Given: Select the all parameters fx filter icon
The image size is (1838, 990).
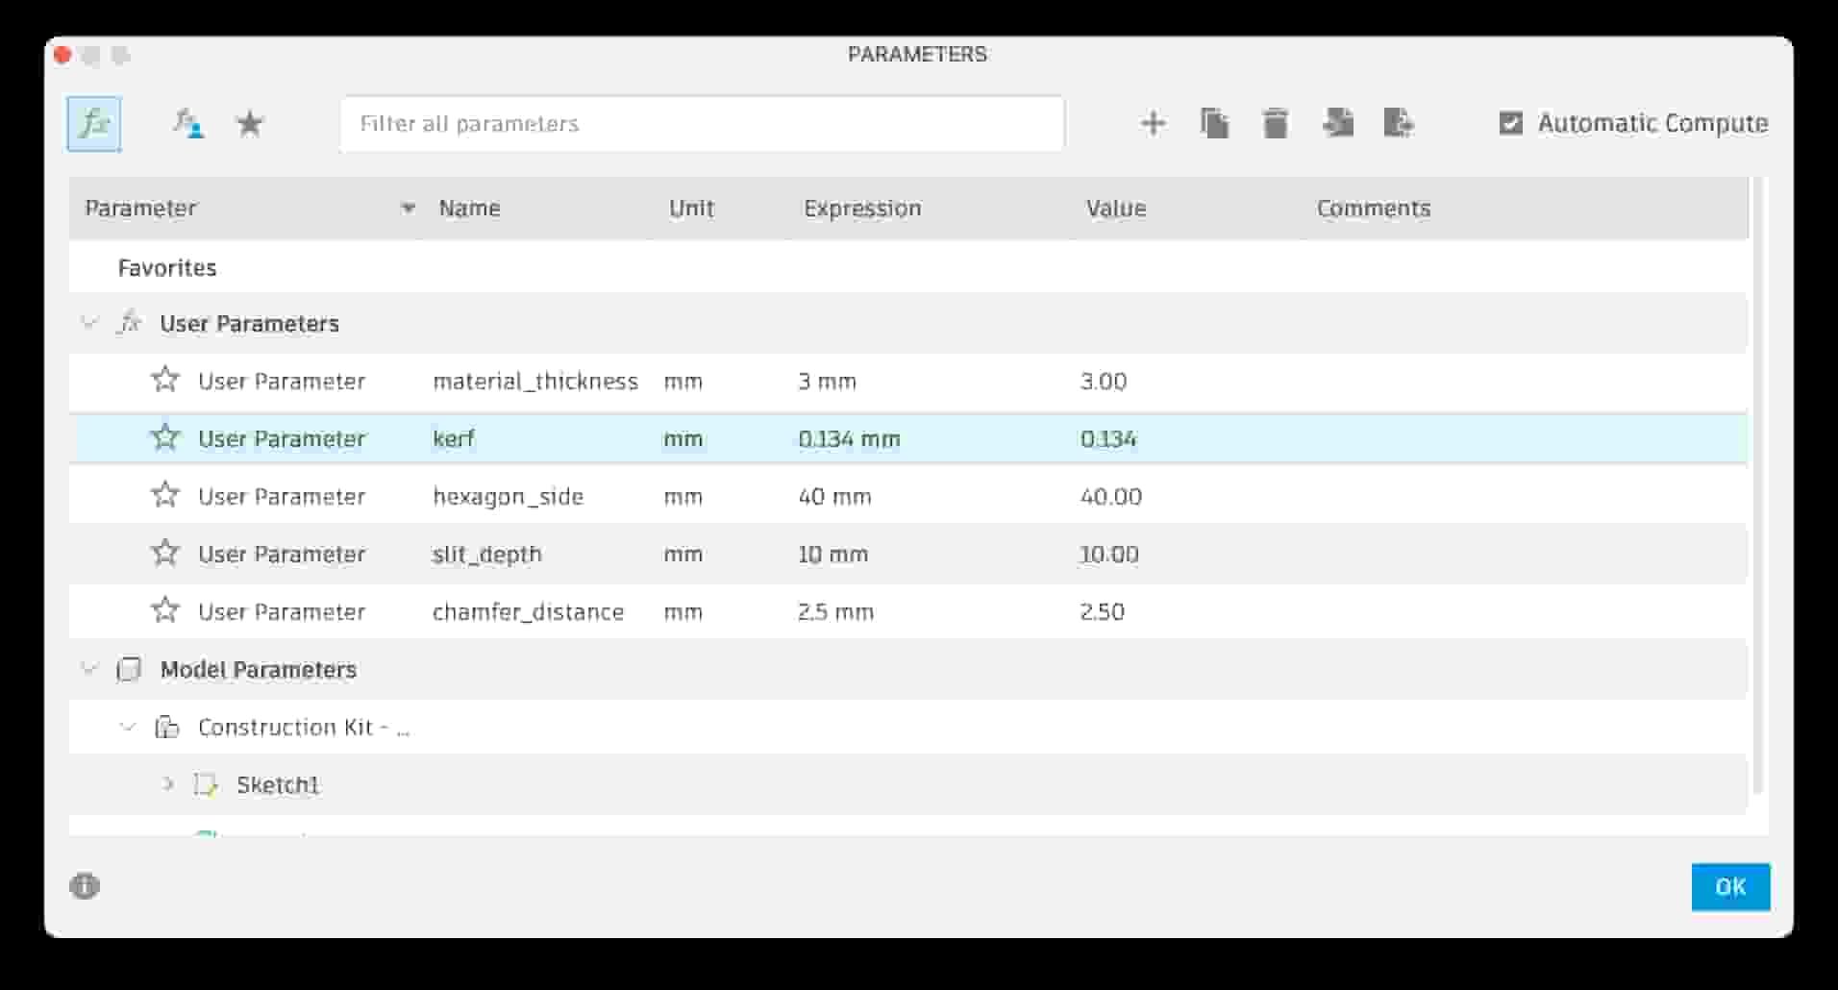Looking at the screenshot, I should click(94, 124).
